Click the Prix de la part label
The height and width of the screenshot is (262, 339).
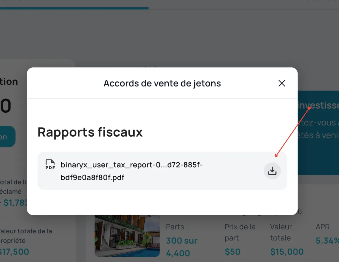240,232
